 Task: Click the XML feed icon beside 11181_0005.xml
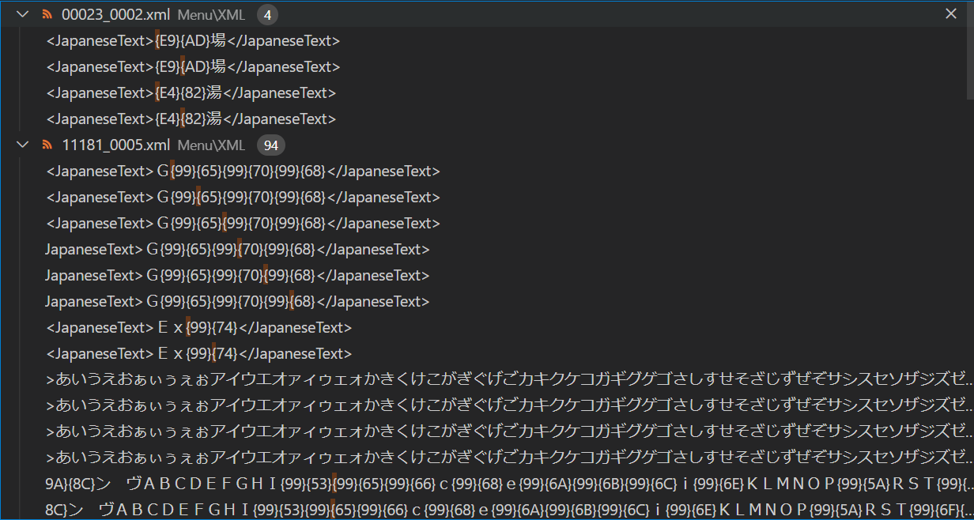click(x=47, y=145)
